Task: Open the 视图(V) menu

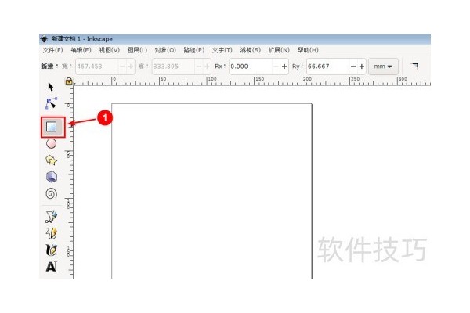Action: 110,50
